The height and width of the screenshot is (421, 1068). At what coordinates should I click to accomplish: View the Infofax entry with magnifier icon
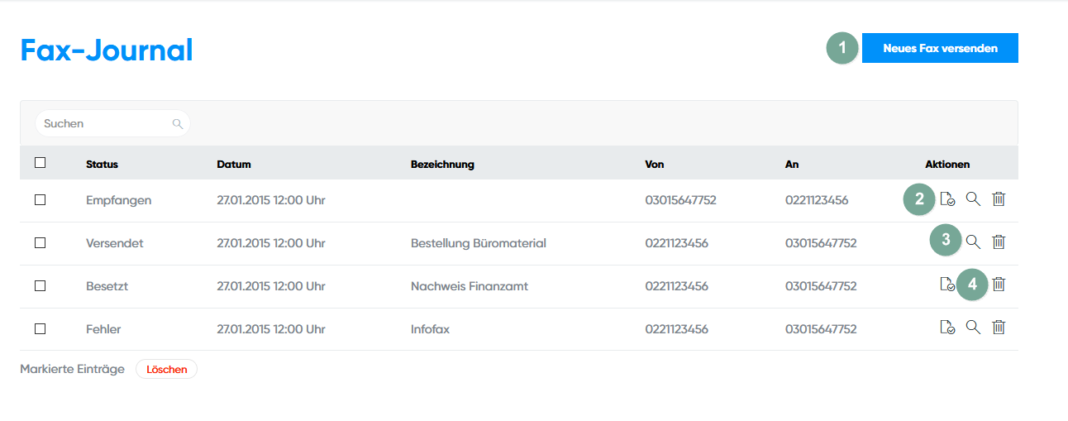(973, 327)
